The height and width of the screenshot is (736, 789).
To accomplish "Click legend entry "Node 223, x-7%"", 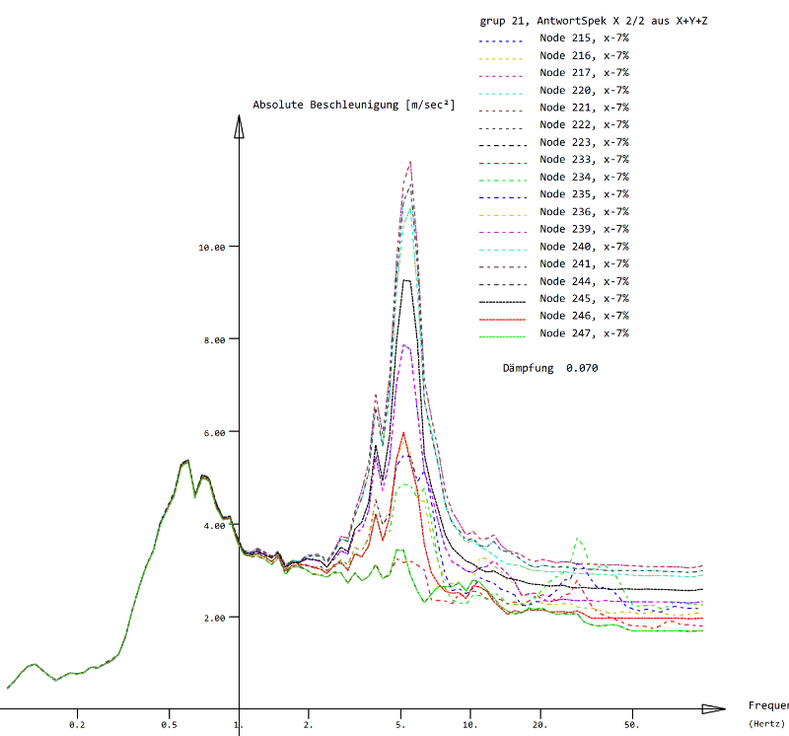I will point(584,142).
